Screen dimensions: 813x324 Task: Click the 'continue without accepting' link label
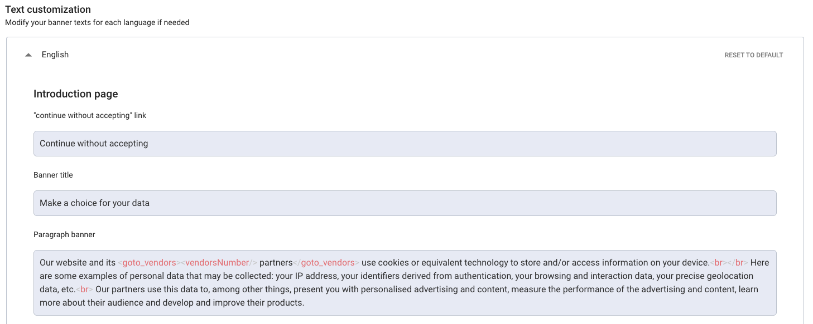[x=90, y=115]
